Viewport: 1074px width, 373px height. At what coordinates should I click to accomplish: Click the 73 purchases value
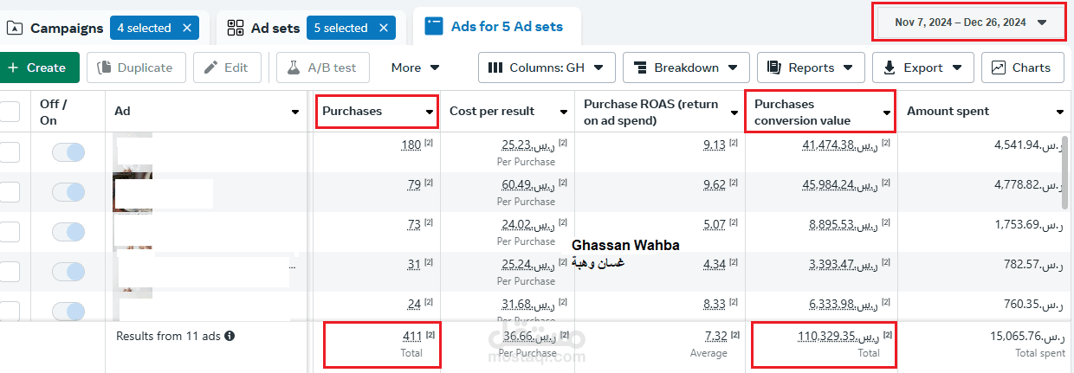click(414, 224)
